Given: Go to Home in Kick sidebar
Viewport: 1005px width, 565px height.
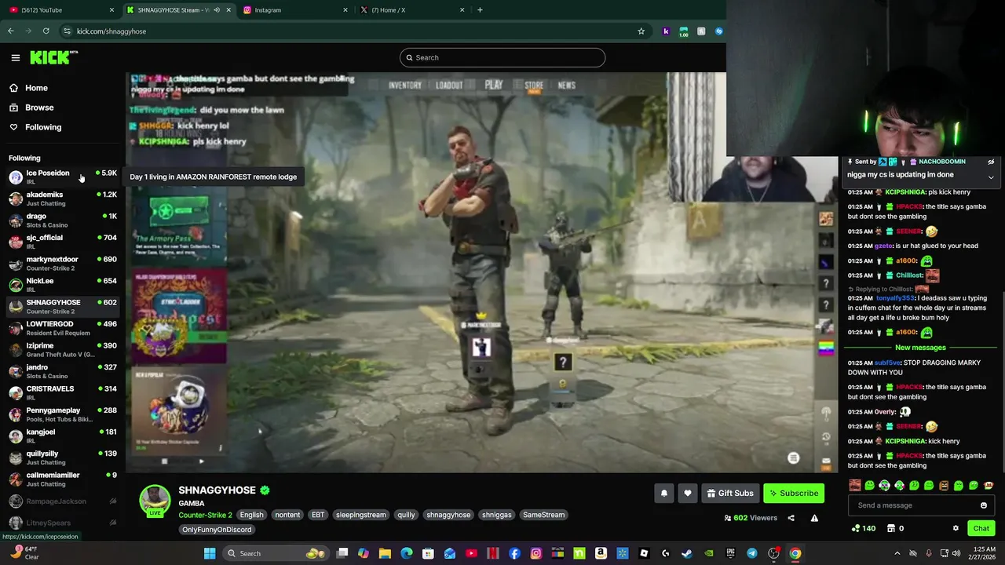Looking at the screenshot, I should coord(36,88).
